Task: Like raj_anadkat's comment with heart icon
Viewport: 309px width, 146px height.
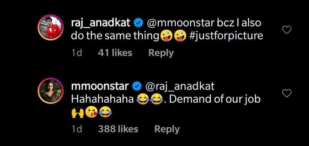Action: pos(287,30)
